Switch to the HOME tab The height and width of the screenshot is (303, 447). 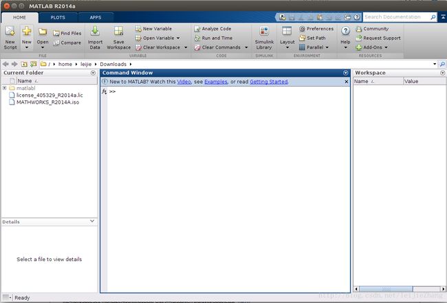[19, 17]
